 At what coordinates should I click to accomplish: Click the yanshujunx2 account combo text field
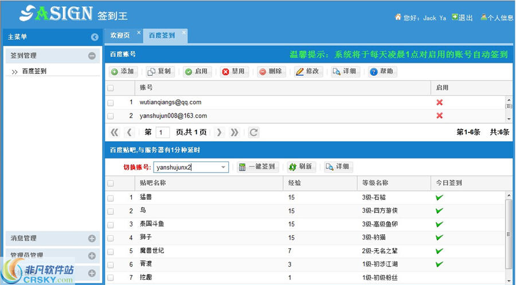tap(186, 167)
